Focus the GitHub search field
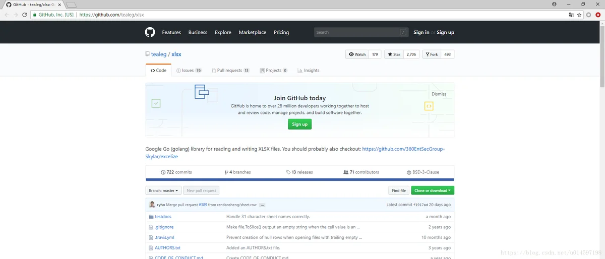 pos(361,32)
